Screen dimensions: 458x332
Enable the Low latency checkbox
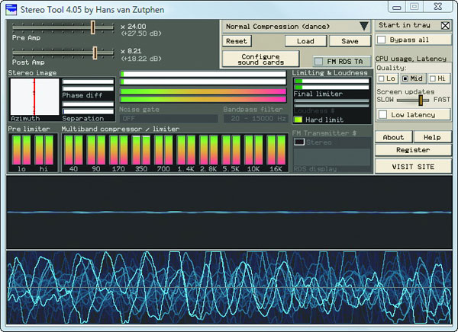(x=382, y=114)
